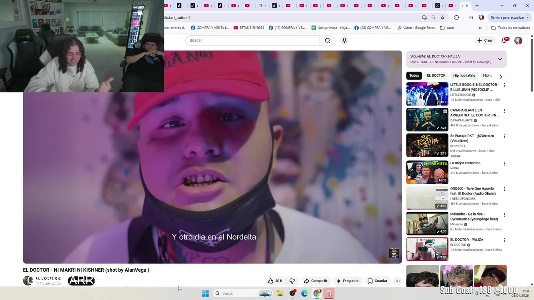Switch to the X (Twitter) browser tab
Screen dimensions: 534x300
click(x=438, y=5)
